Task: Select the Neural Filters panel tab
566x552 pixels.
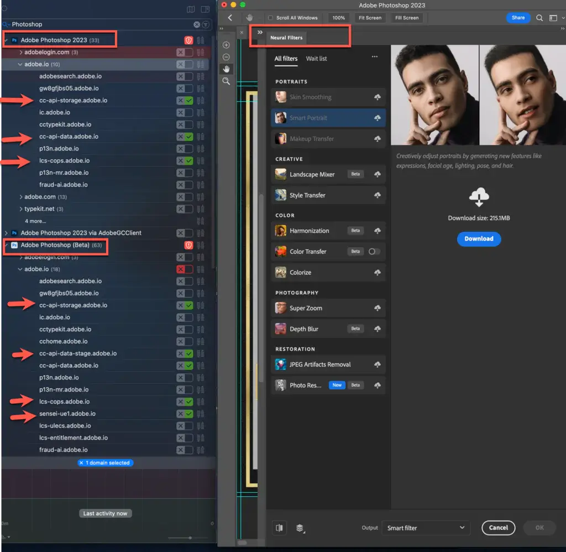Action: pos(286,38)
